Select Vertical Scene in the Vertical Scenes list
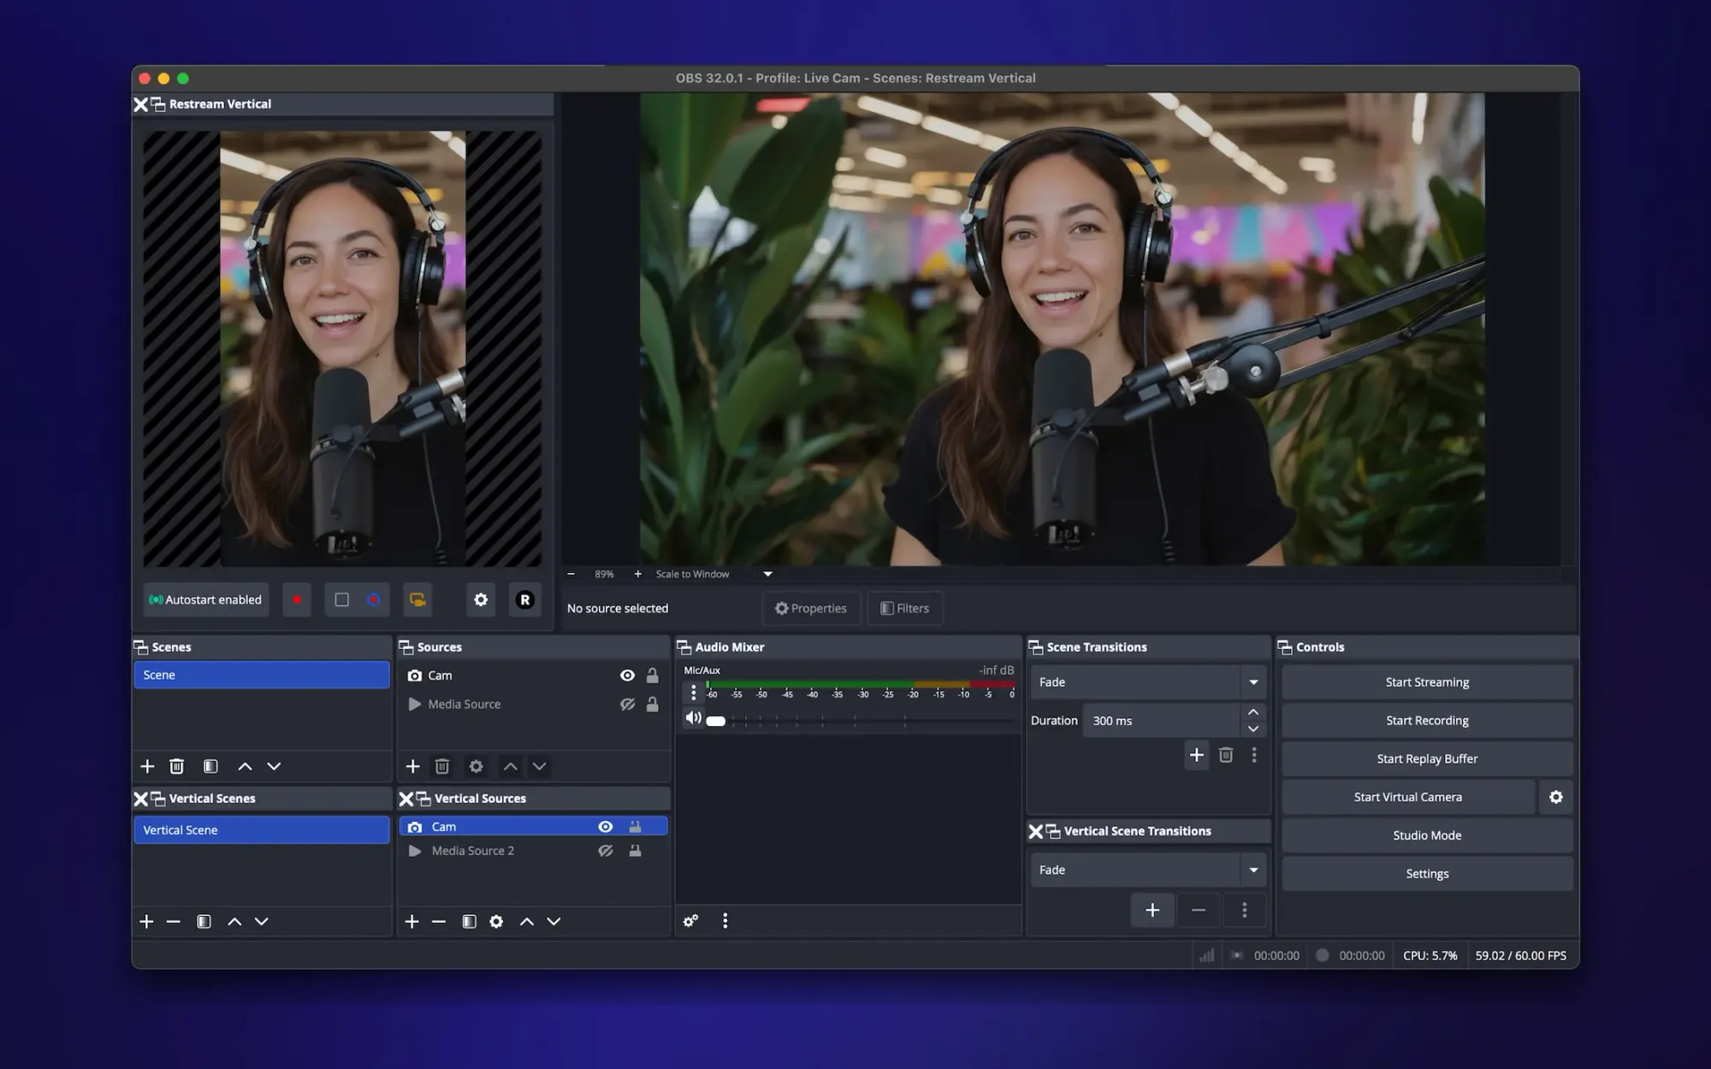The height and width of the screenshot is (1069, 1711). tap(261, 830)
